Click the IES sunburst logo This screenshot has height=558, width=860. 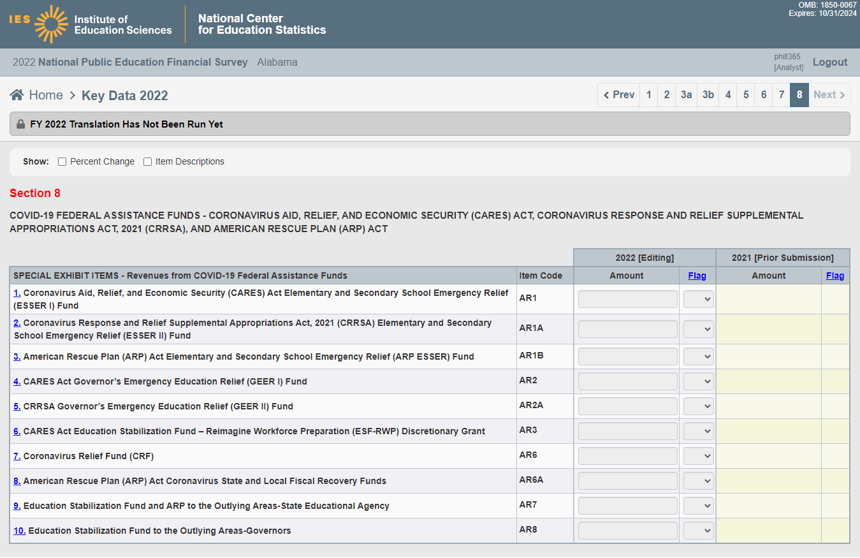tap(51, 24)
